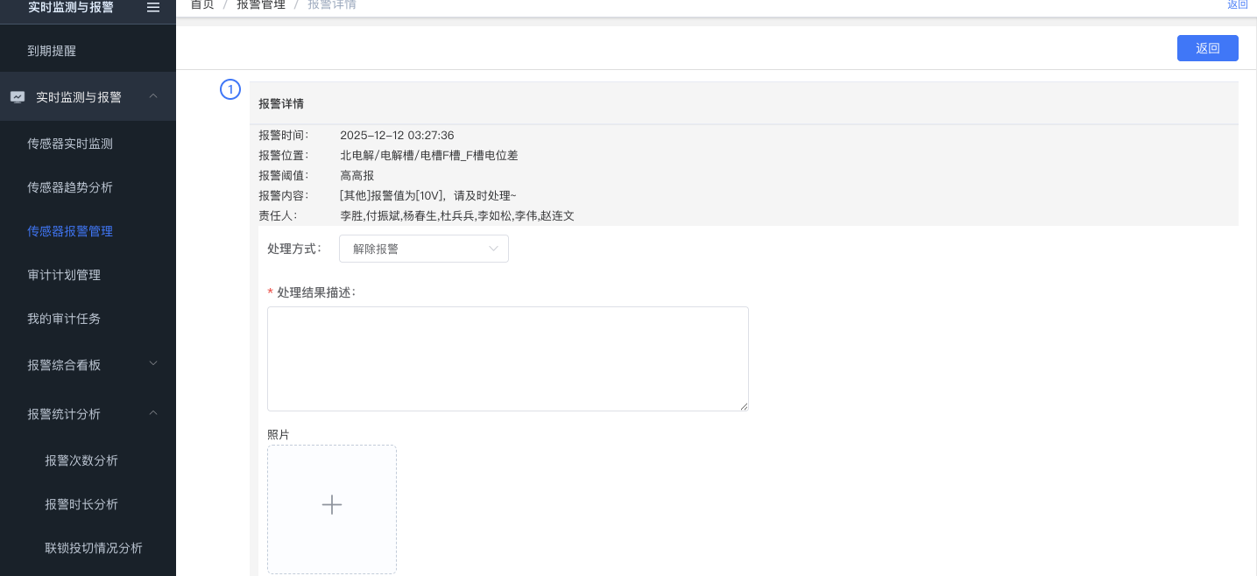Open 我的审计任务 menu entry

pyautogui.click(x=64, y=319)
